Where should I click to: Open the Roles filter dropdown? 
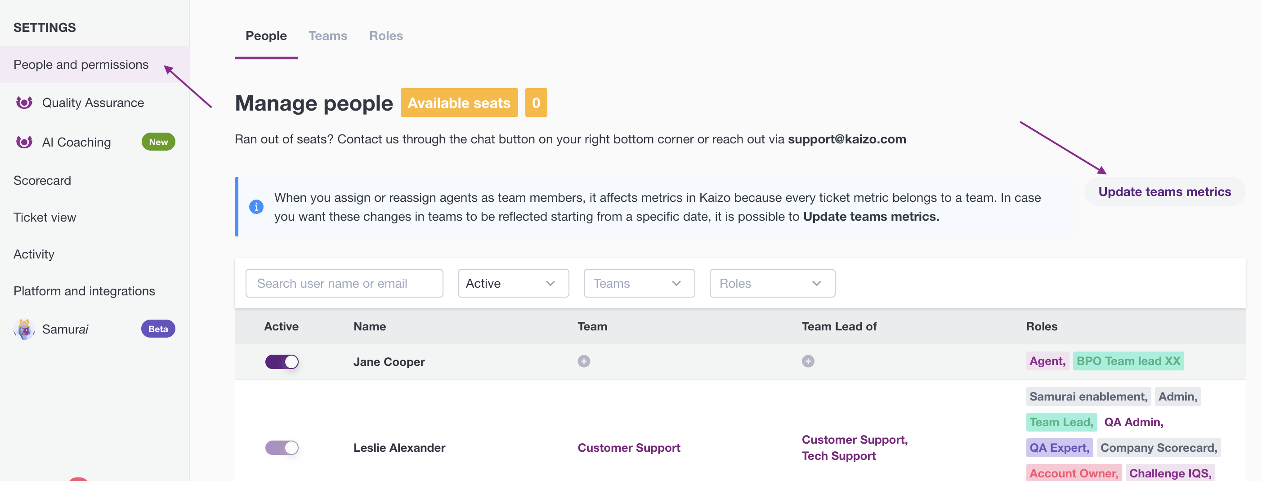tap(772, 283)
